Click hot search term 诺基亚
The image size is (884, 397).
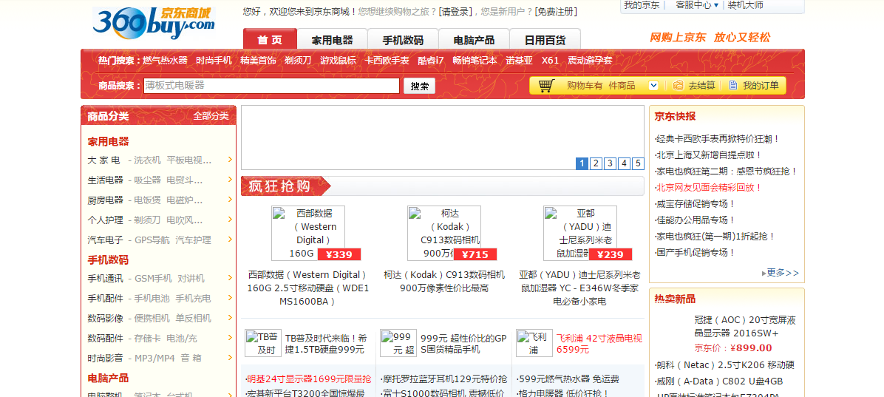point(519,61)
